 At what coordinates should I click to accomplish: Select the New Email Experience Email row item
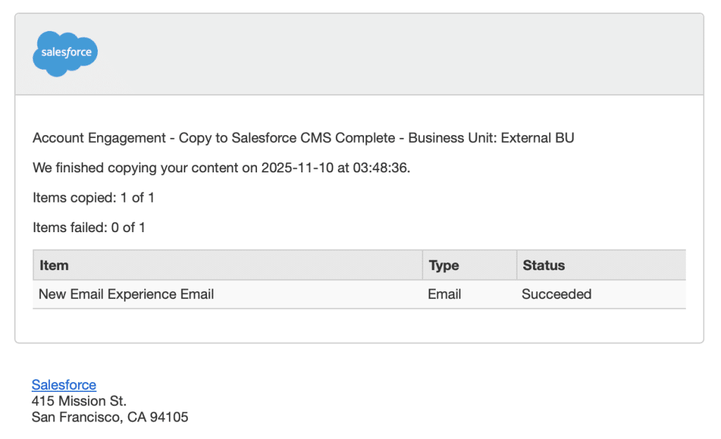126,294
